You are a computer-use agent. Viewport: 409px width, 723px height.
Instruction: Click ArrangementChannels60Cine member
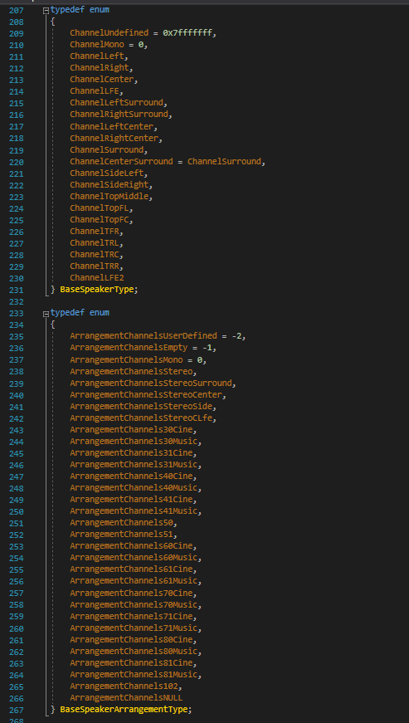click(131, 546)
